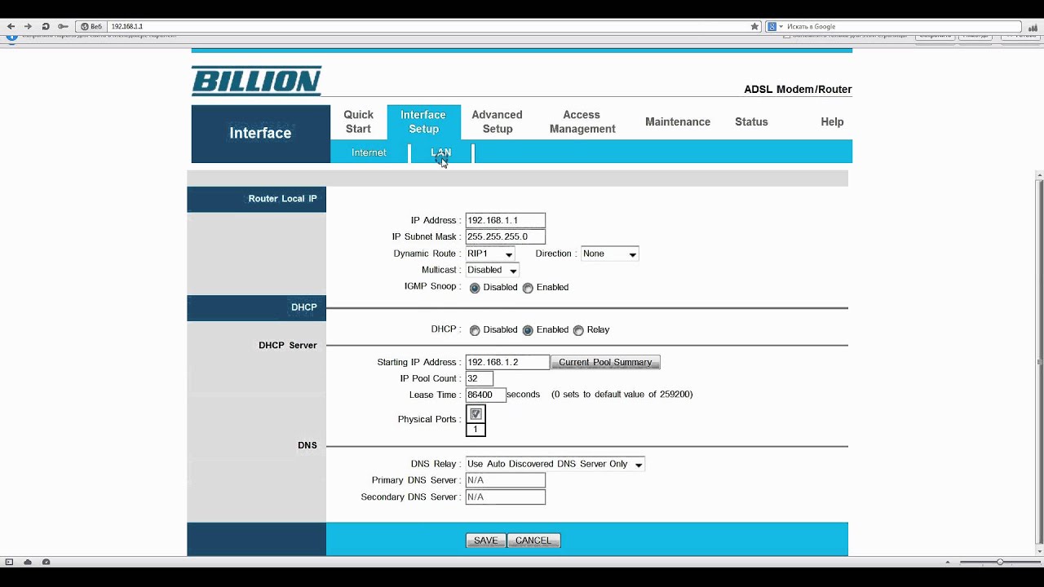Click the IP Address field

[x=505, y=220]
